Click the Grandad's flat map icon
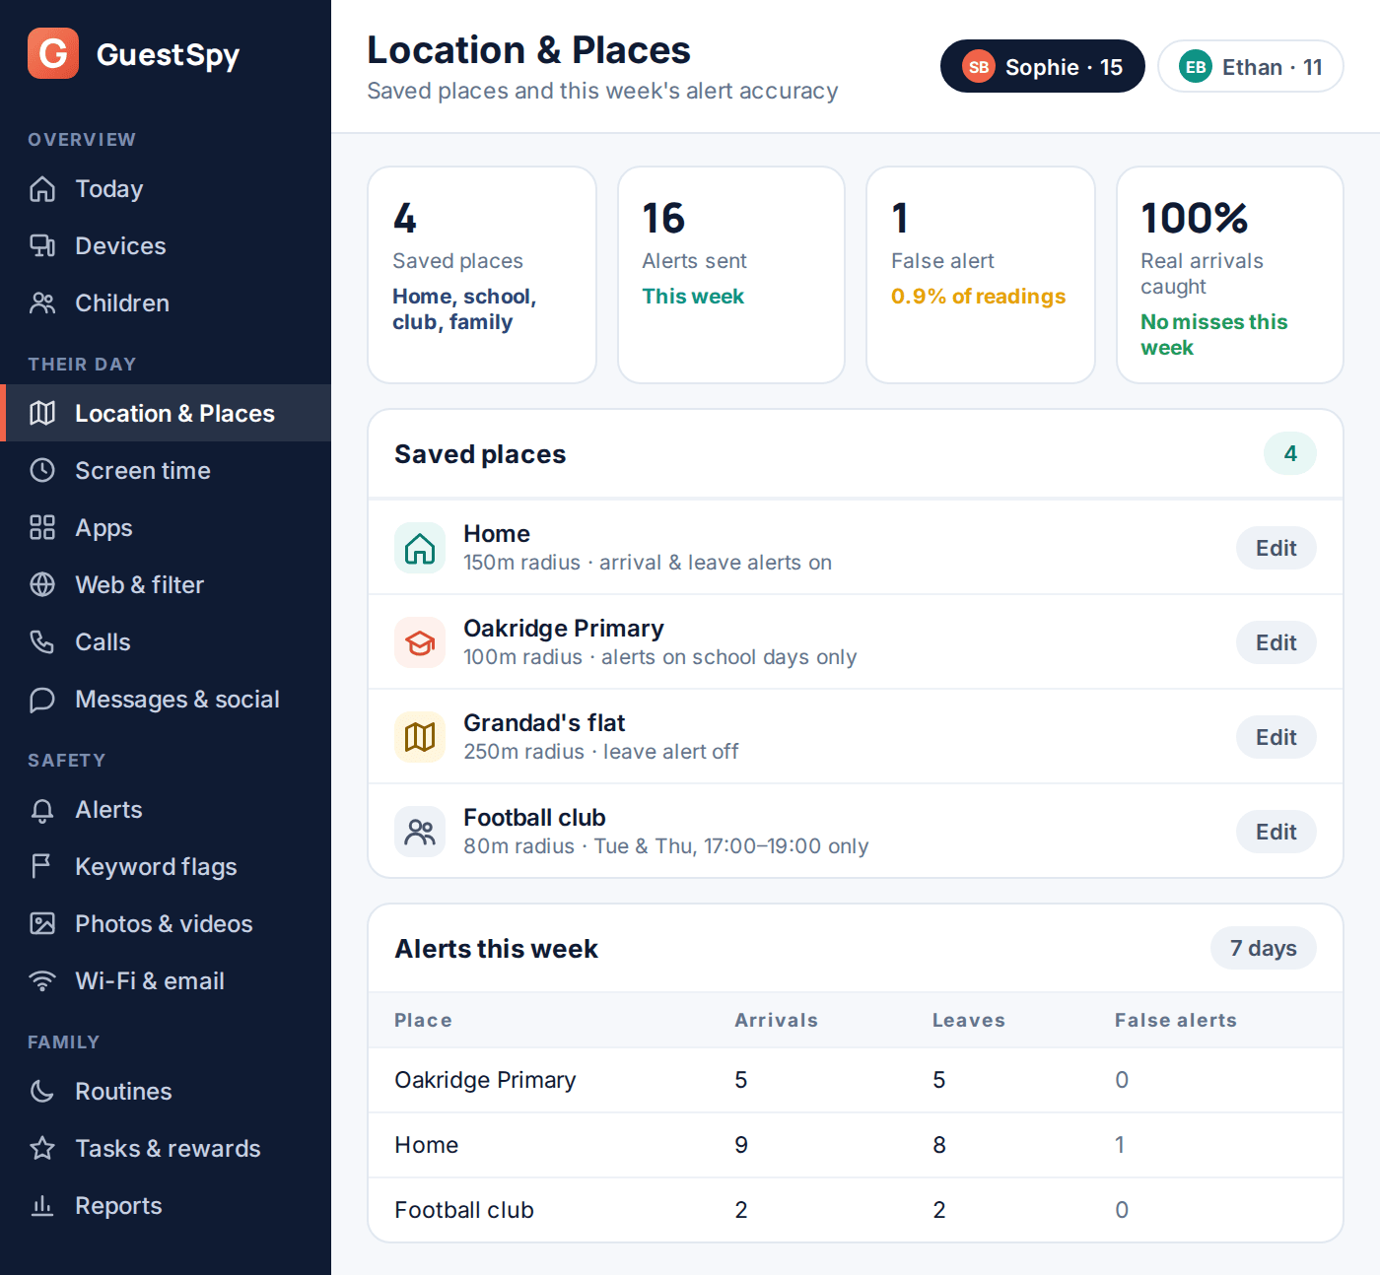1380x1275 pixels. [x=420, y=737]
